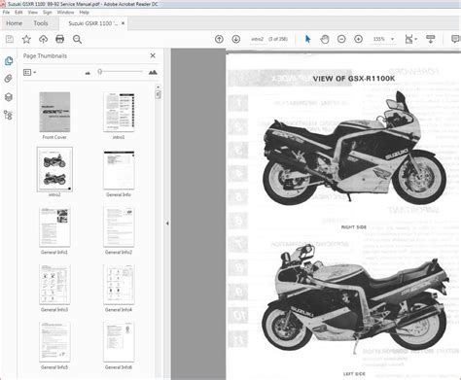Image resolution: width=461 pixels, height=380 pixels.
Task: Select the General Info6 page thumbnail
Action: tap(119, 342)
